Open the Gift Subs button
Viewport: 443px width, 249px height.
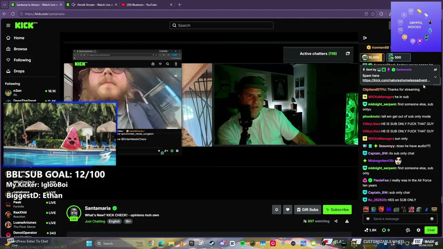(x=307, y=210)
